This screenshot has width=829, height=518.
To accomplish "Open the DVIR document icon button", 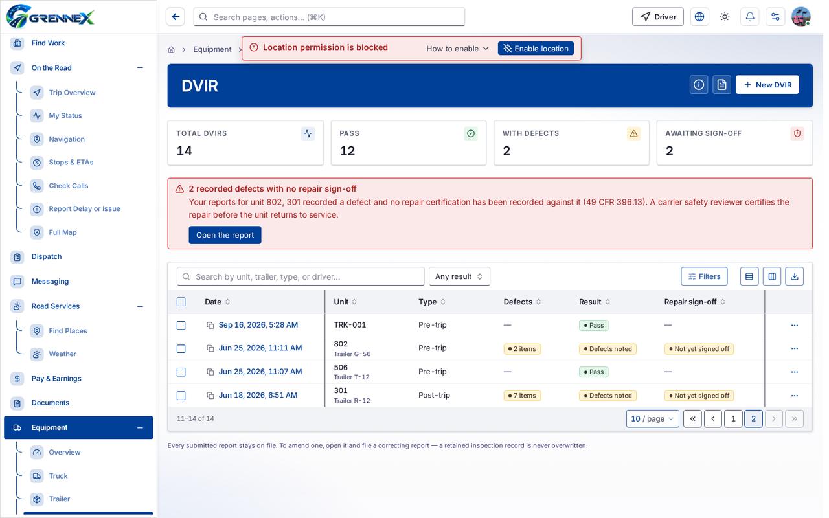I will pos(722,85).
